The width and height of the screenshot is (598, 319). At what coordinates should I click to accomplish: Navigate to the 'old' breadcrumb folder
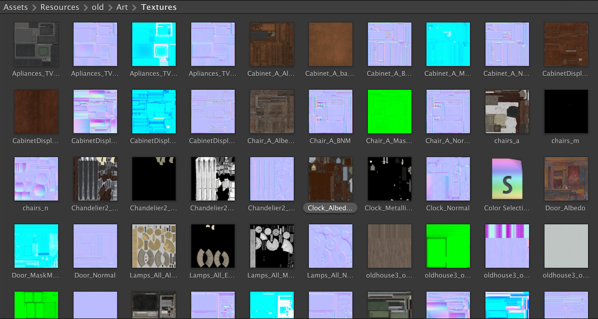point(98,7)
